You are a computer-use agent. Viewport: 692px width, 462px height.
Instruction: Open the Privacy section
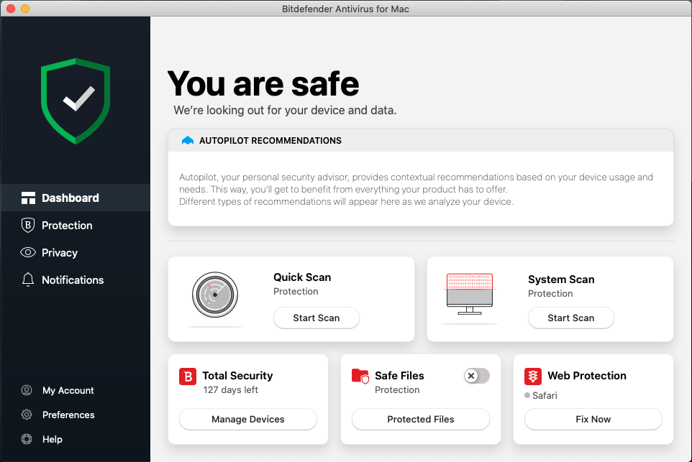(59, 252)
